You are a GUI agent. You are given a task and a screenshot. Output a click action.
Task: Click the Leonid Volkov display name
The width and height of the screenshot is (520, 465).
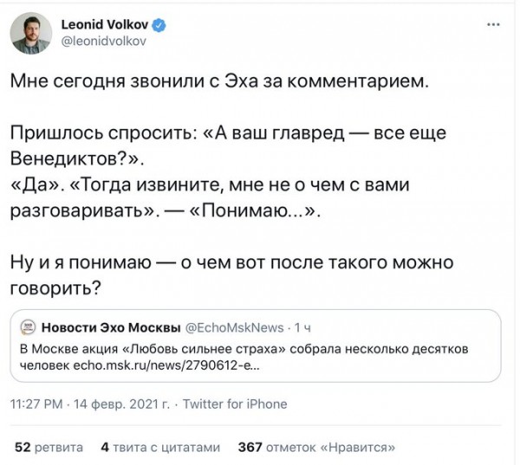tap(105, 24)
